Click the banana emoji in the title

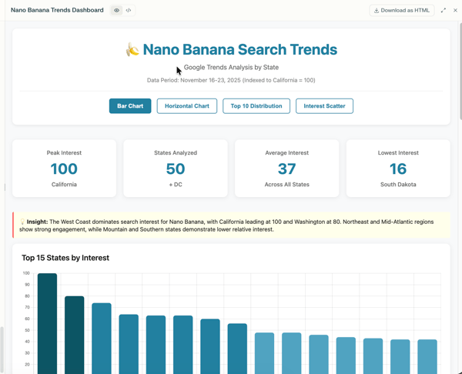[132, 49]
